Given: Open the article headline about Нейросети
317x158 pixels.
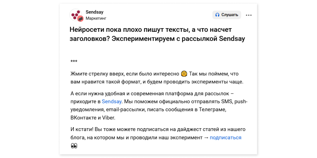Looking at the screenshot, I should 157,34.
